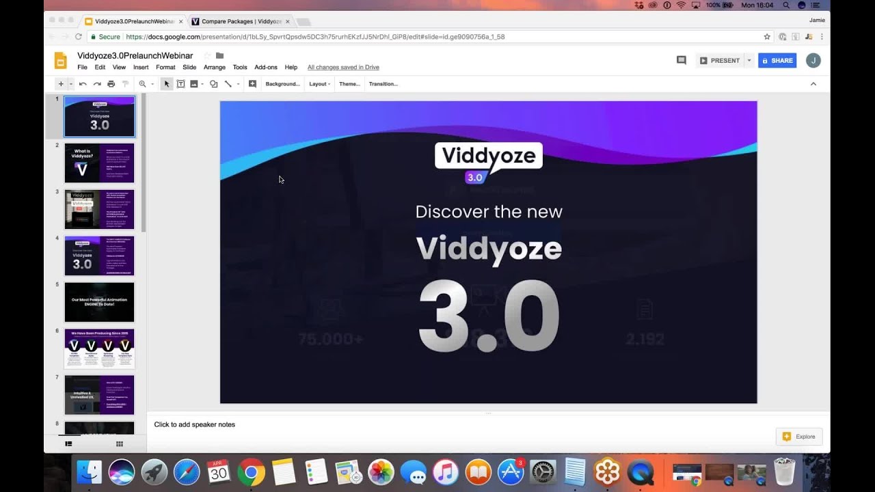Select the Line tool
The height and width of the screenshot is (492, 875).
228,84
